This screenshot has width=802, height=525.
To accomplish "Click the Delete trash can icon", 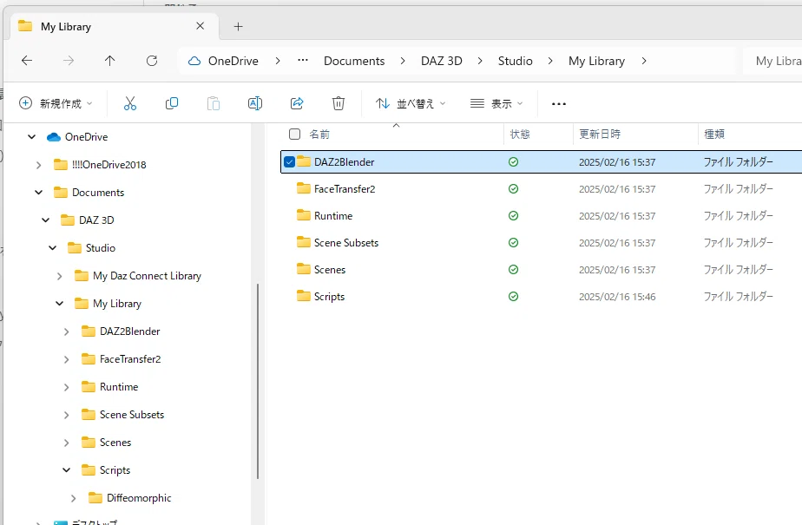I will pyautogui.click(x=339, y=104).
